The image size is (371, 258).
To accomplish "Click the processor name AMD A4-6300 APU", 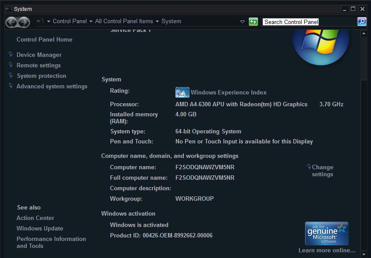I will 241,105.
